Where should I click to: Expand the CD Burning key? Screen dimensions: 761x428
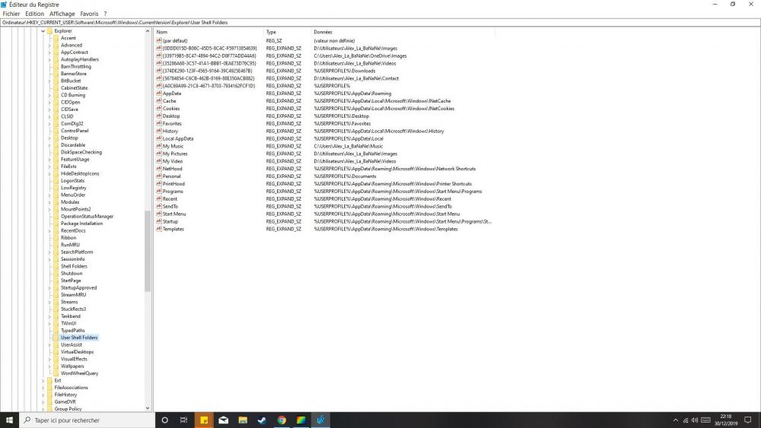pyautogui.click(x=49, y=96)
